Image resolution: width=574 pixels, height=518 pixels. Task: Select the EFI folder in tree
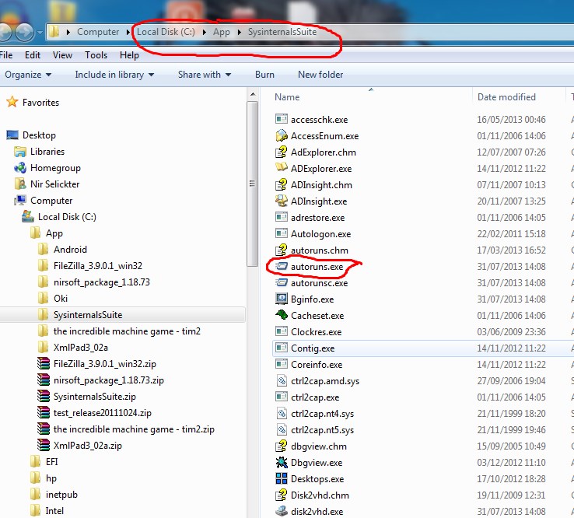tap(51, 462)
